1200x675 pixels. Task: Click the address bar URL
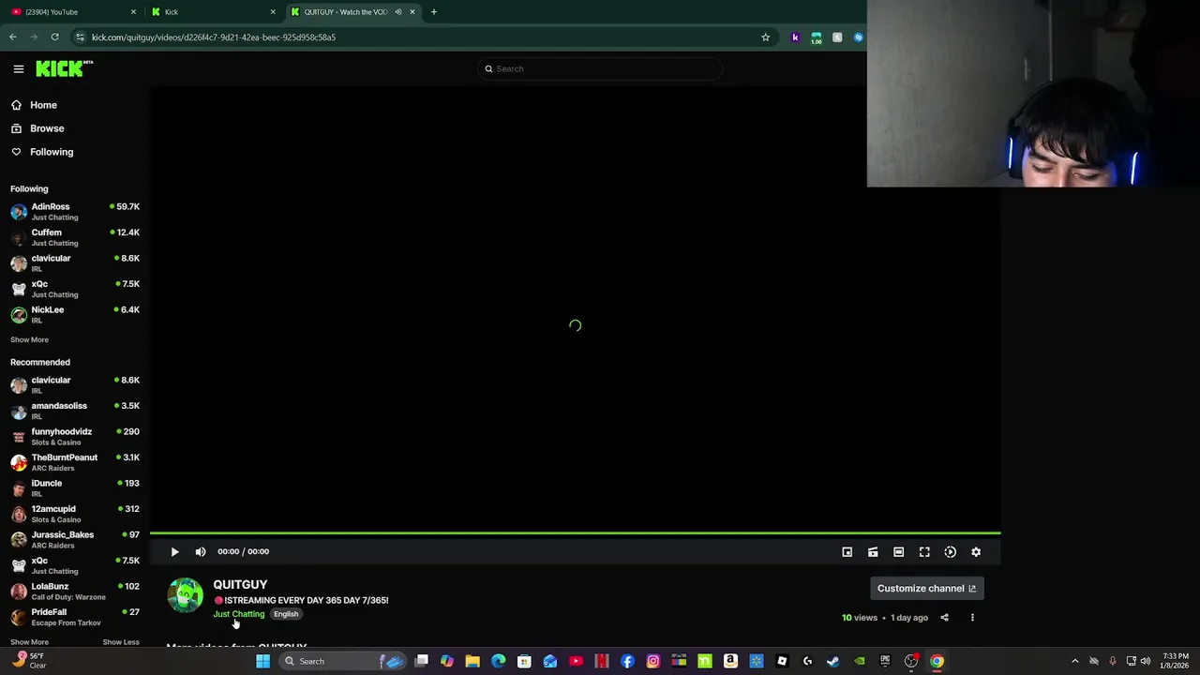pos(214,37)
